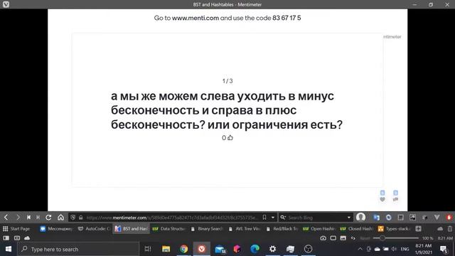The image size is (455, 256).
Task: Click the zoom Reset button
Action: click(x=365, y=238)
